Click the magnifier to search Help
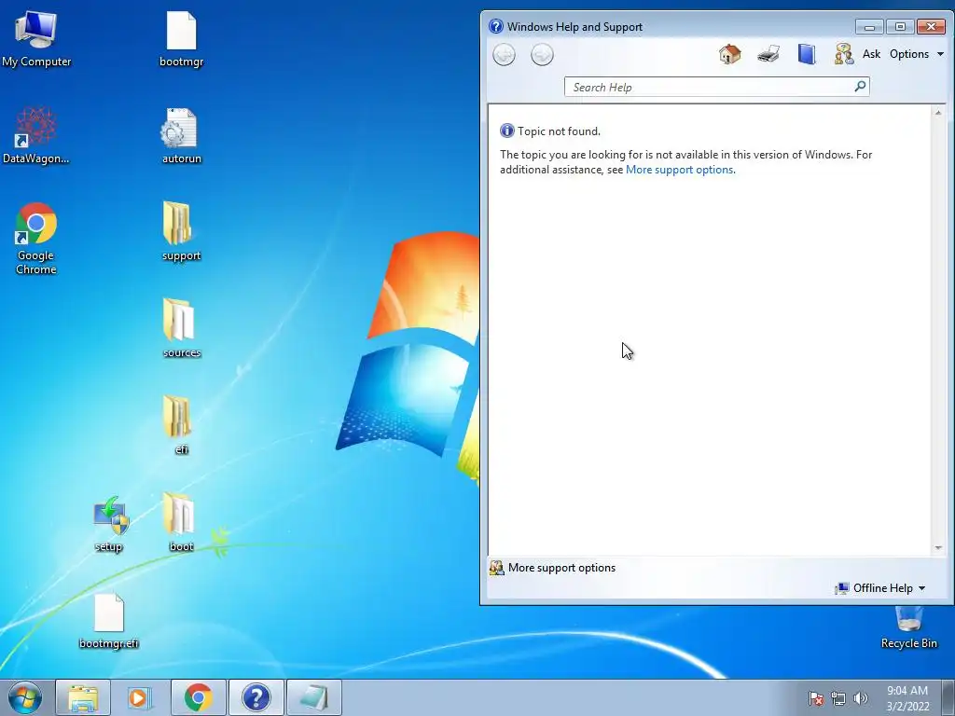 coord(860,87)
